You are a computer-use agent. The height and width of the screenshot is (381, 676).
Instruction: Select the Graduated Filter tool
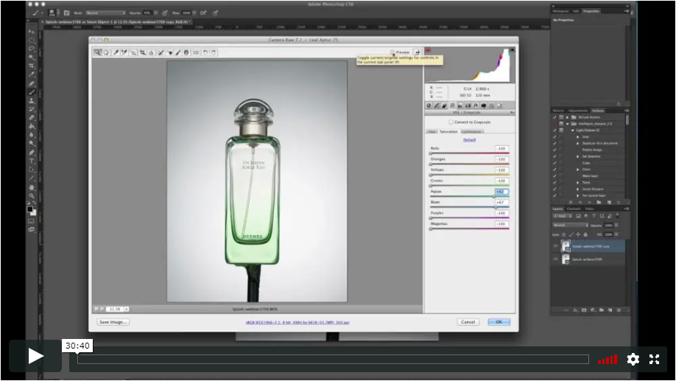click(186, 52)
